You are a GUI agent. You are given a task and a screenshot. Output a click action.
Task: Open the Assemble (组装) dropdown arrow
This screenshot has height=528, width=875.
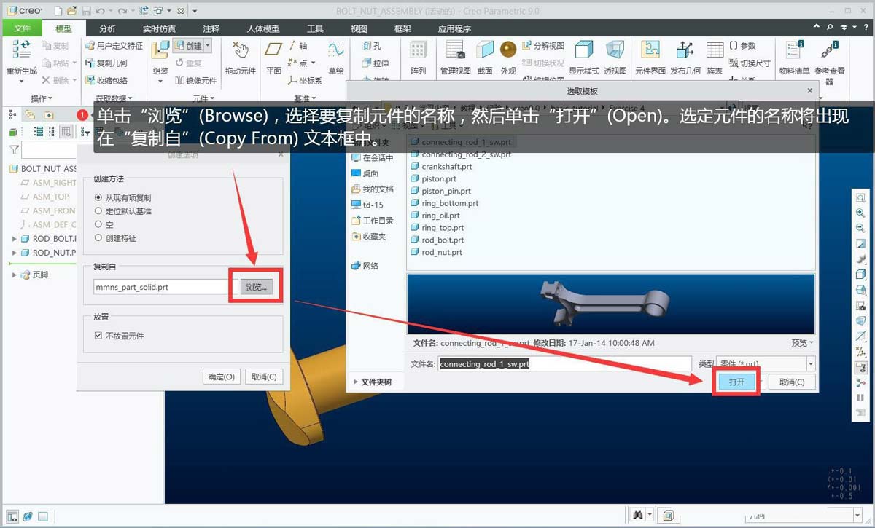160,81
